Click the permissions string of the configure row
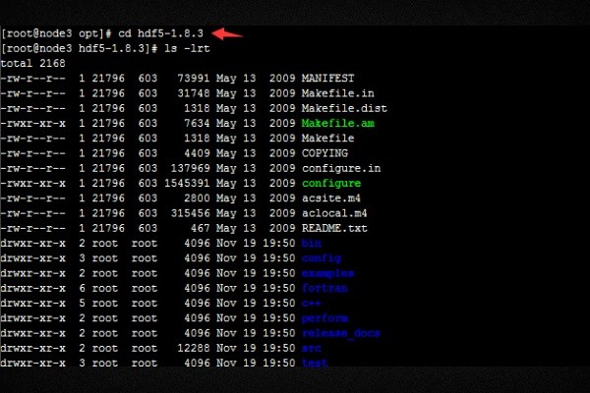 coord(33,183)
